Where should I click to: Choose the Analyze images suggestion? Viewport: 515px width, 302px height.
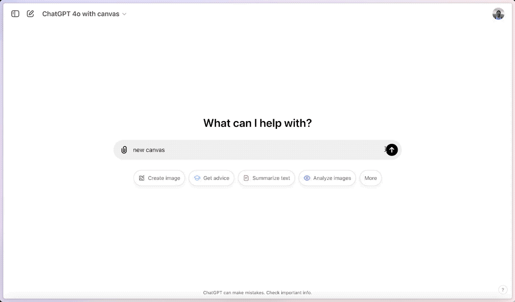(327, 178)
